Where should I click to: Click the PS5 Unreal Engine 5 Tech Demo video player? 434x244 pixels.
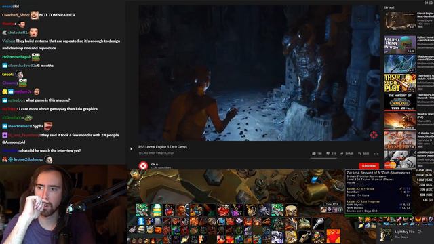click(259, 73)
